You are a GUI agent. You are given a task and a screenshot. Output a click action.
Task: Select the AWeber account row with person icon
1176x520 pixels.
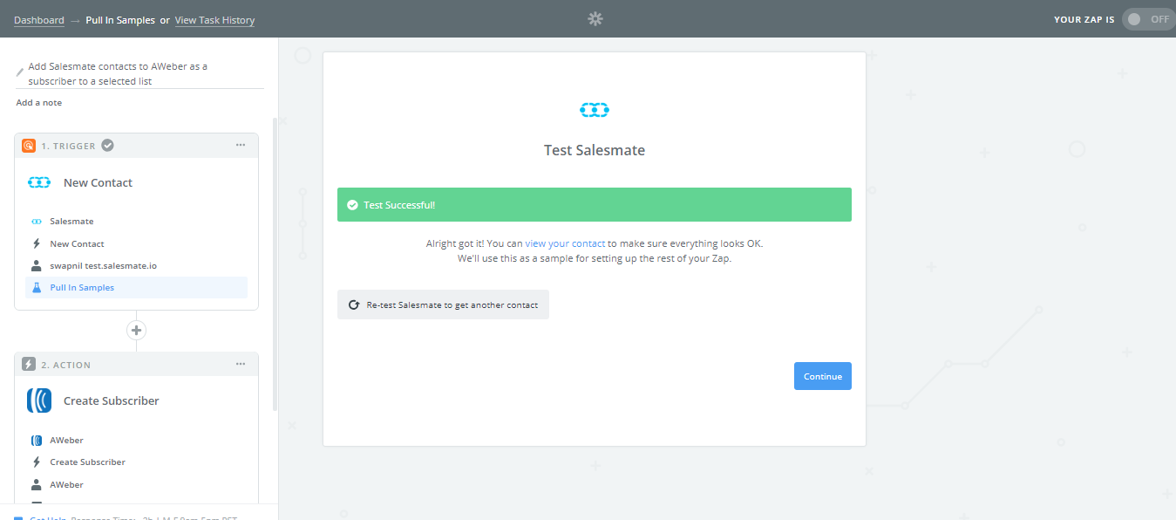(x=136, y=484)
